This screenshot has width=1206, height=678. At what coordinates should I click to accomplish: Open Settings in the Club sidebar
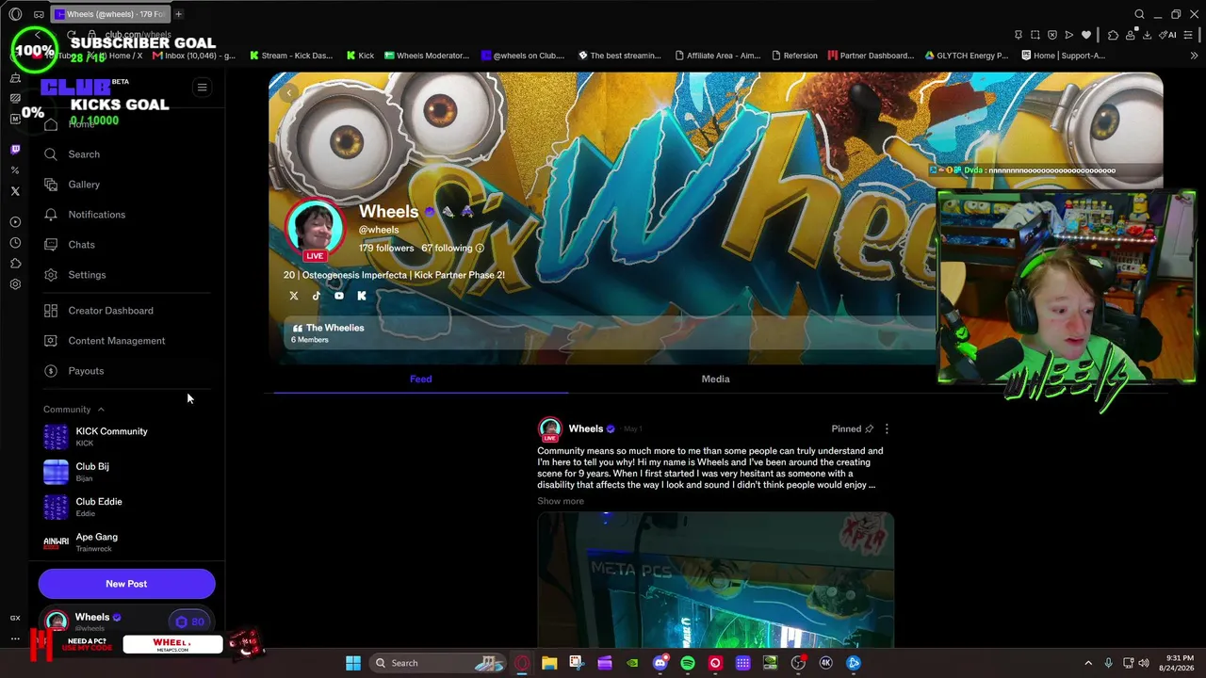tap(87, 275)
